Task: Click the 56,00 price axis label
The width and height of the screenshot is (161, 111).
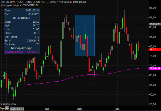Action: (152, 104)
